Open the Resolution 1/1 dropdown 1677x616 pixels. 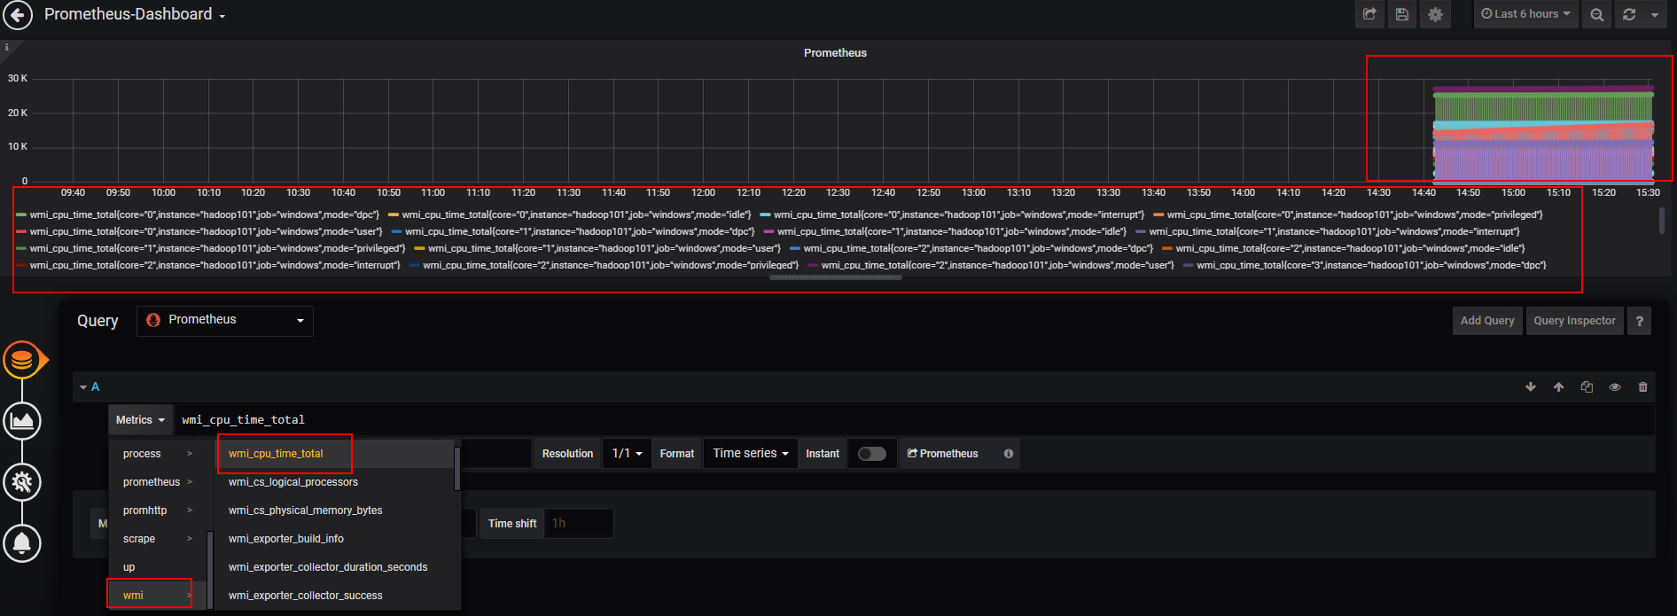point(627,454)
